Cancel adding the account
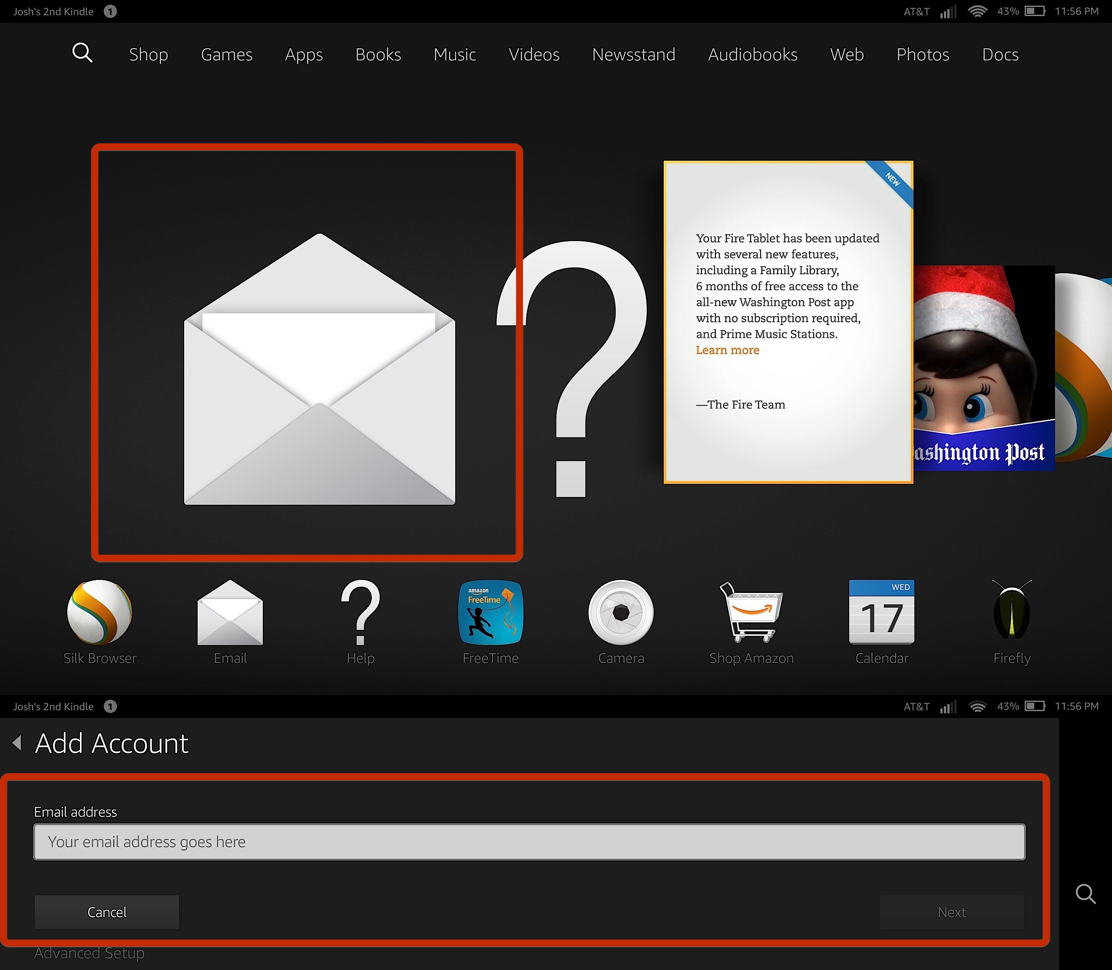Image resolution: width=1112 pixels, height=970 pixels. coord(107,912)
